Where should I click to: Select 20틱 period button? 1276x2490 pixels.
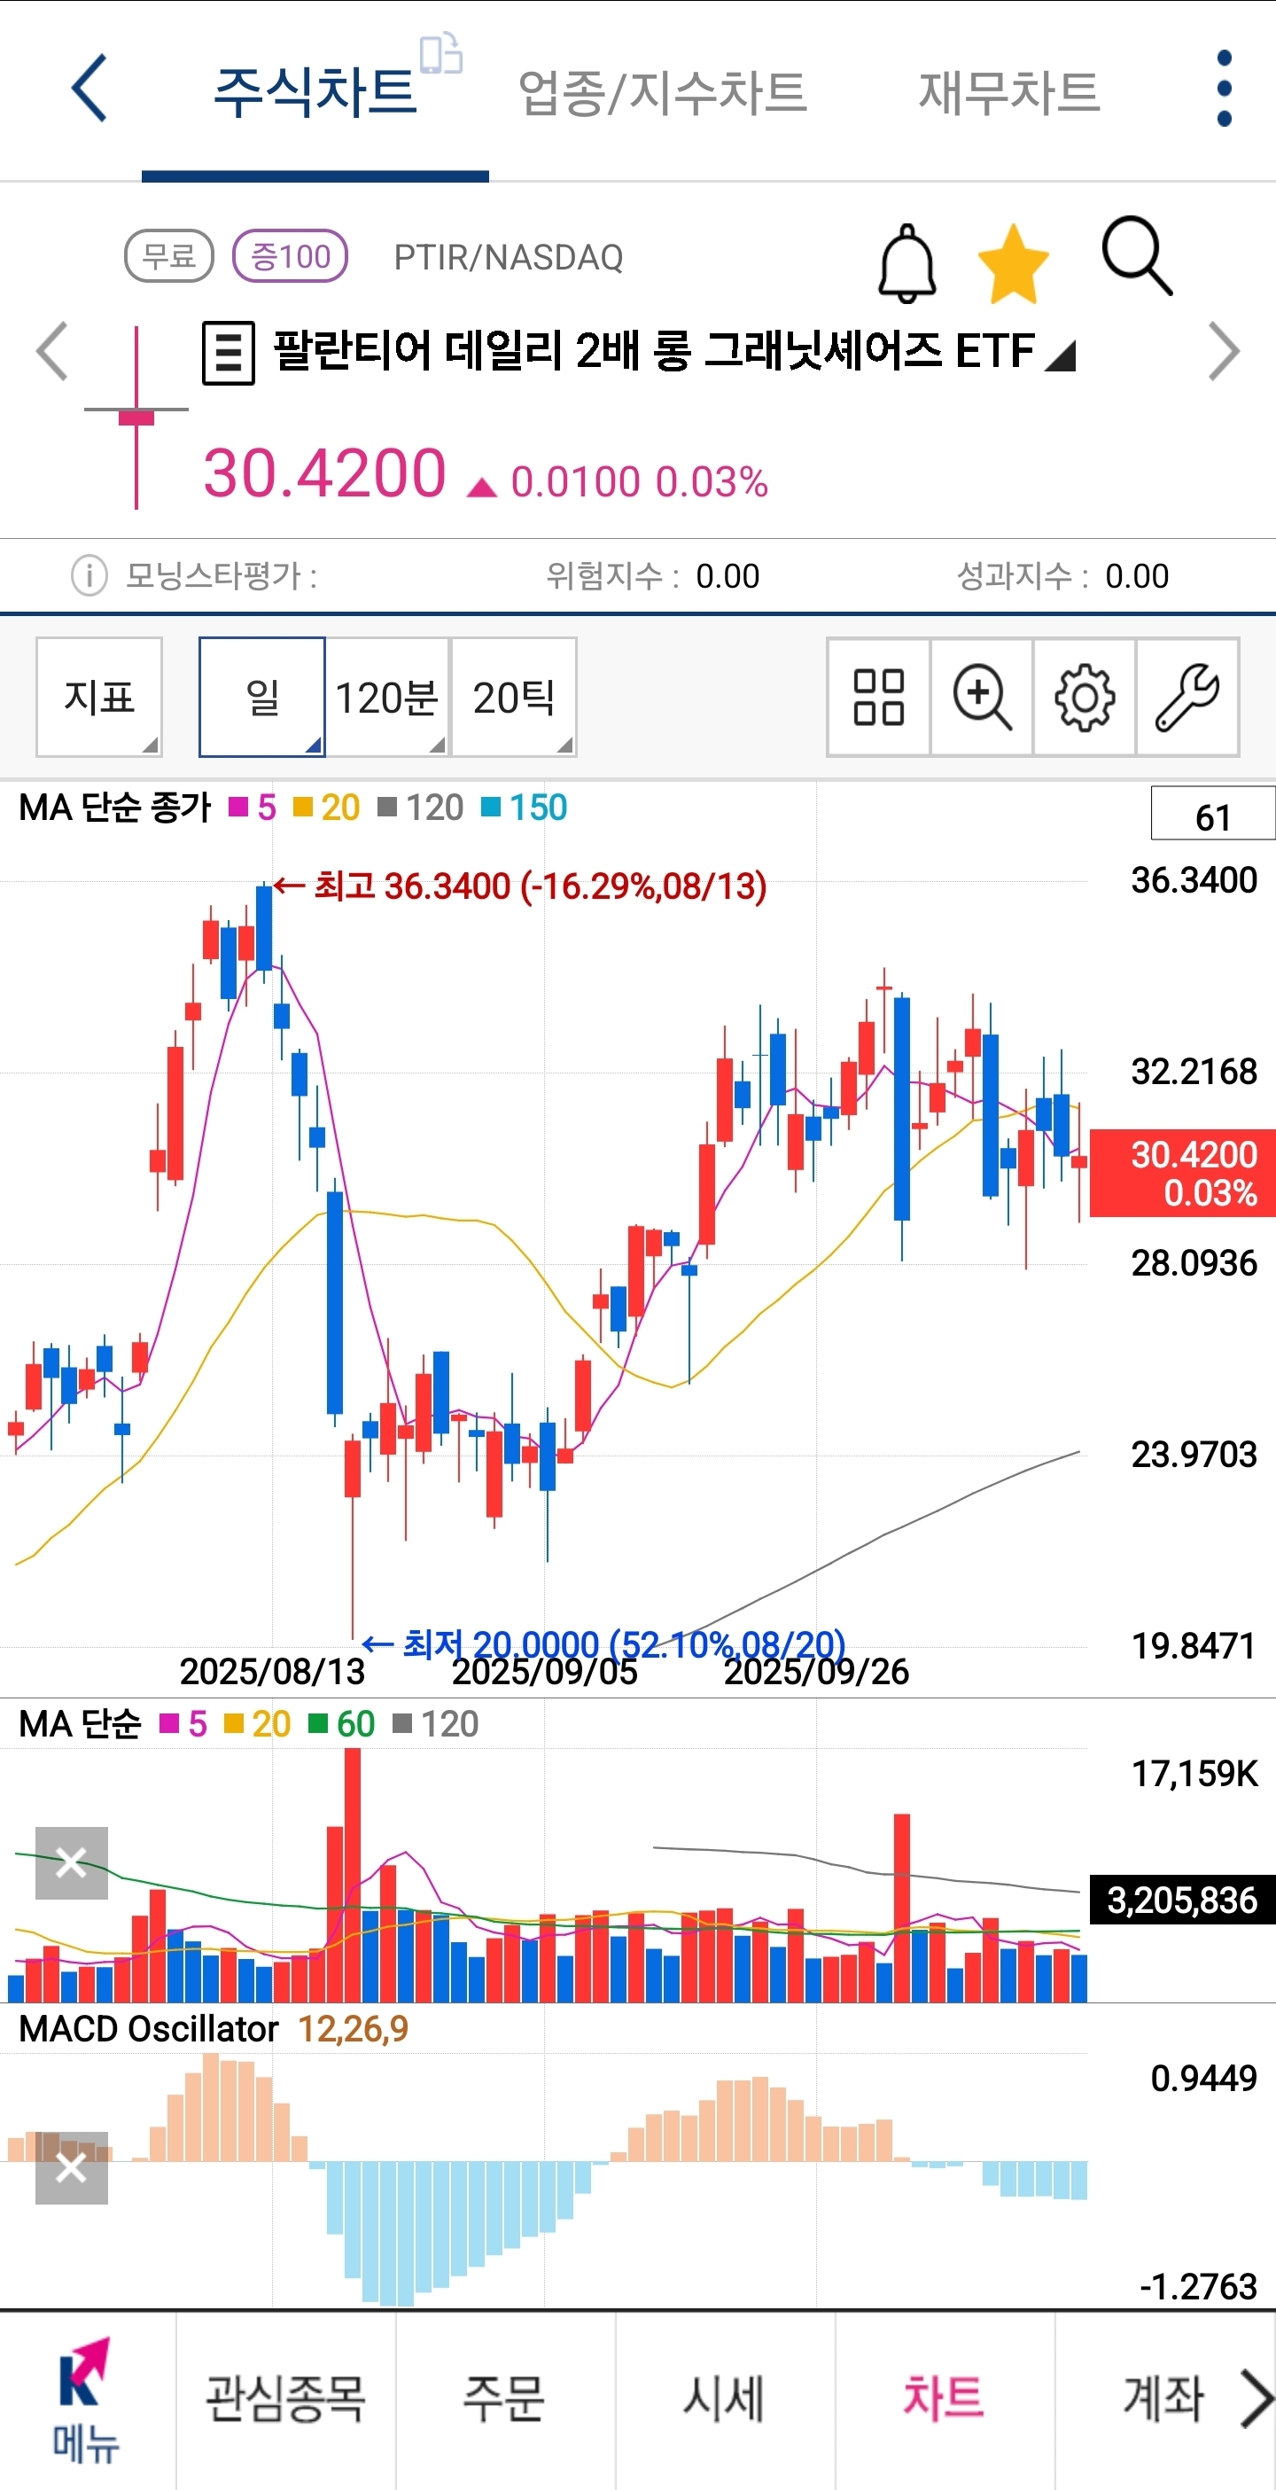514,697
